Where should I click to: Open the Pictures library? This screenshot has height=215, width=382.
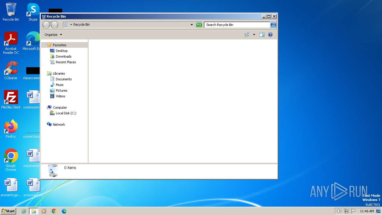pyautogui.click(x=61, y=90)
